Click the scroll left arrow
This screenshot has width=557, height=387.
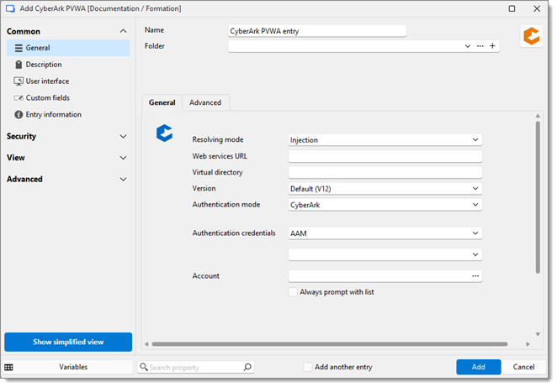coord(146,344)
